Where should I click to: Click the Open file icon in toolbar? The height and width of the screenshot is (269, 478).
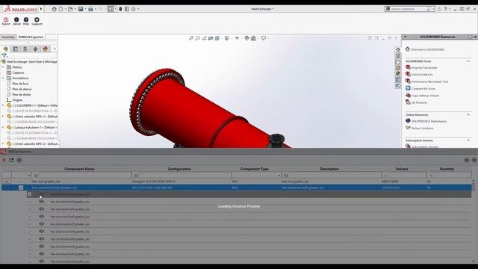coord(70,9)
